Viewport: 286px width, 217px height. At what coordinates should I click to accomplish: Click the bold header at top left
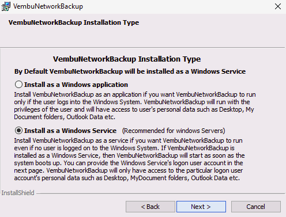(x=74, y=22)
